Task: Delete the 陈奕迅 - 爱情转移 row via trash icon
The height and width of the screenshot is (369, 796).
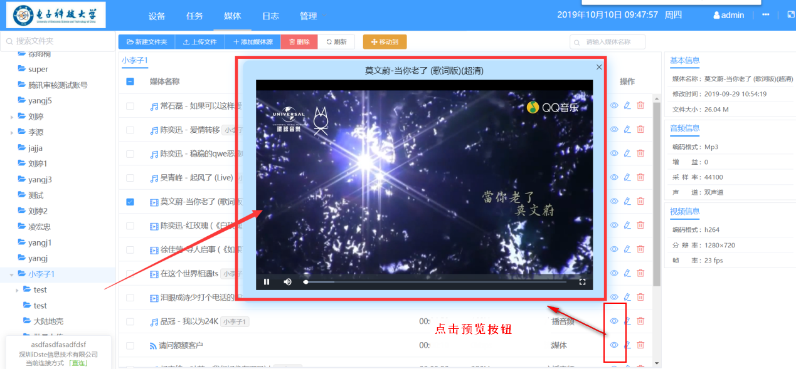Action: [x=640, y=130]
